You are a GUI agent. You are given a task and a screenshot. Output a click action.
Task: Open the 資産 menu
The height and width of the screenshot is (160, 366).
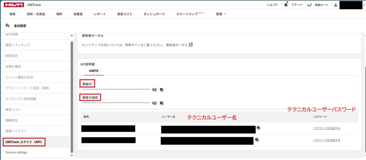point(13,14)
